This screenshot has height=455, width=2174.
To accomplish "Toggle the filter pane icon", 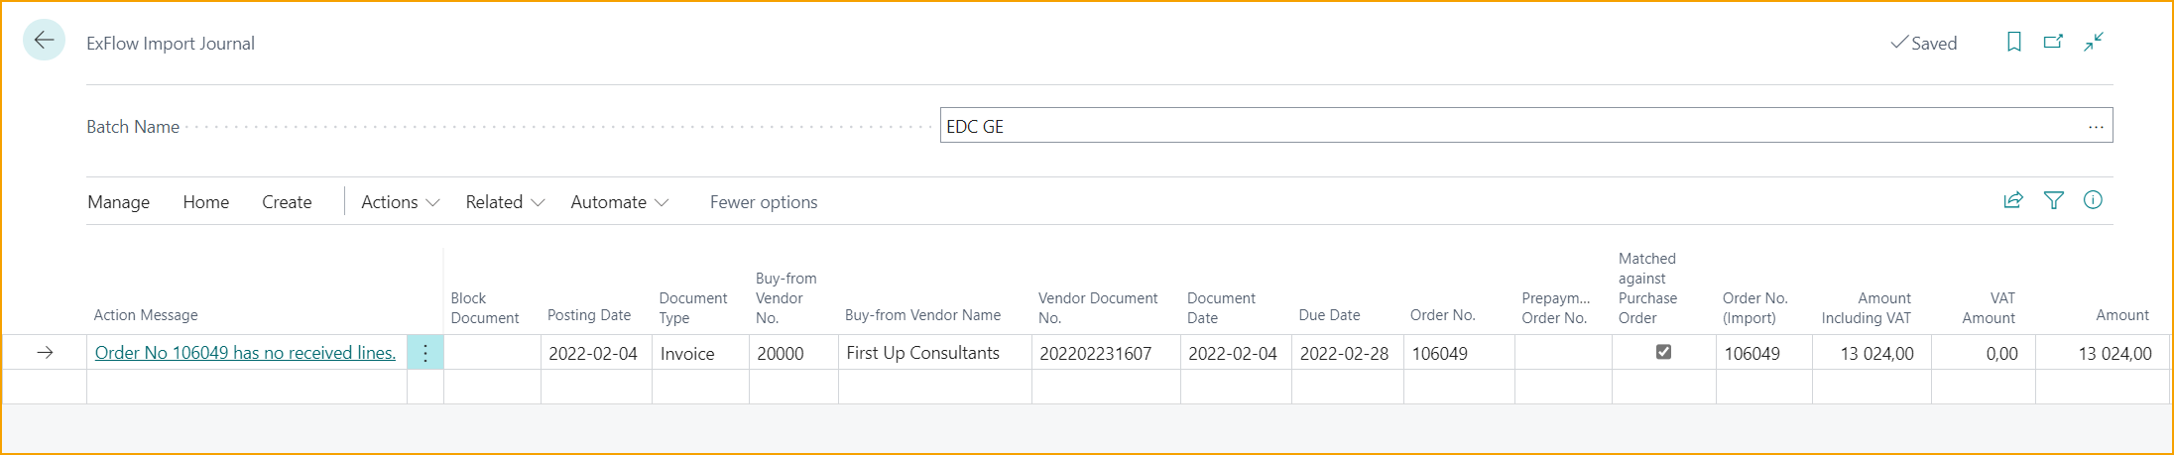I will click(2053, 200).
